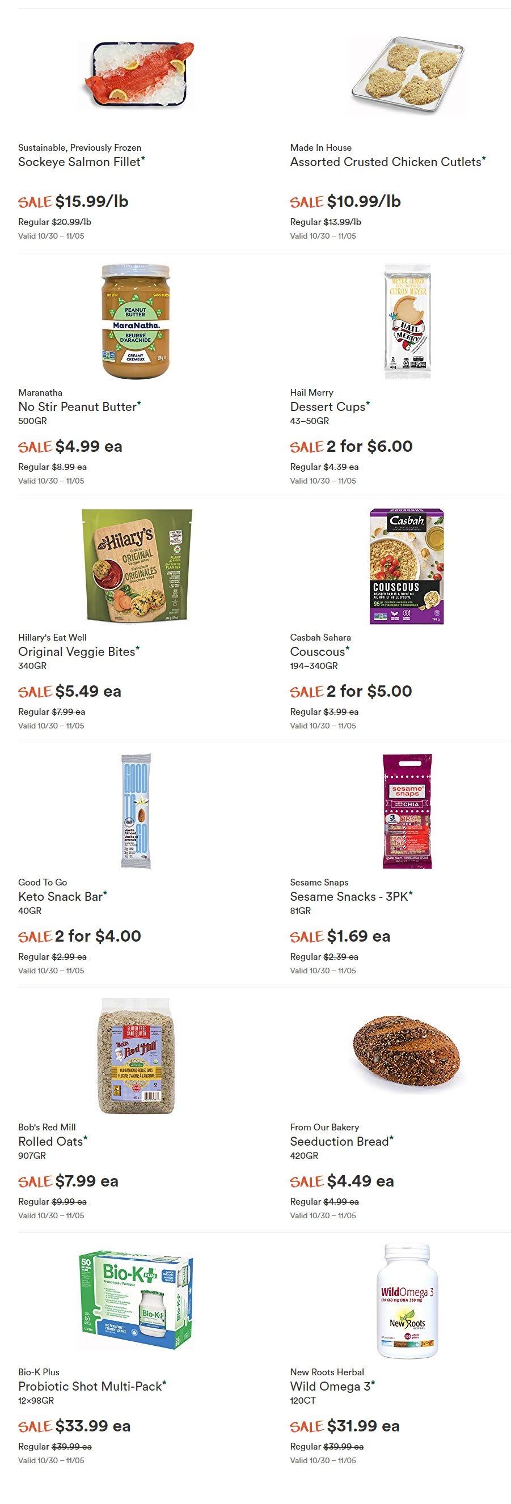511x1504 pixels.
Task: Click the MaraNatha peanut butter jar image
Action: pyautogui.click(x=136, y=320)
